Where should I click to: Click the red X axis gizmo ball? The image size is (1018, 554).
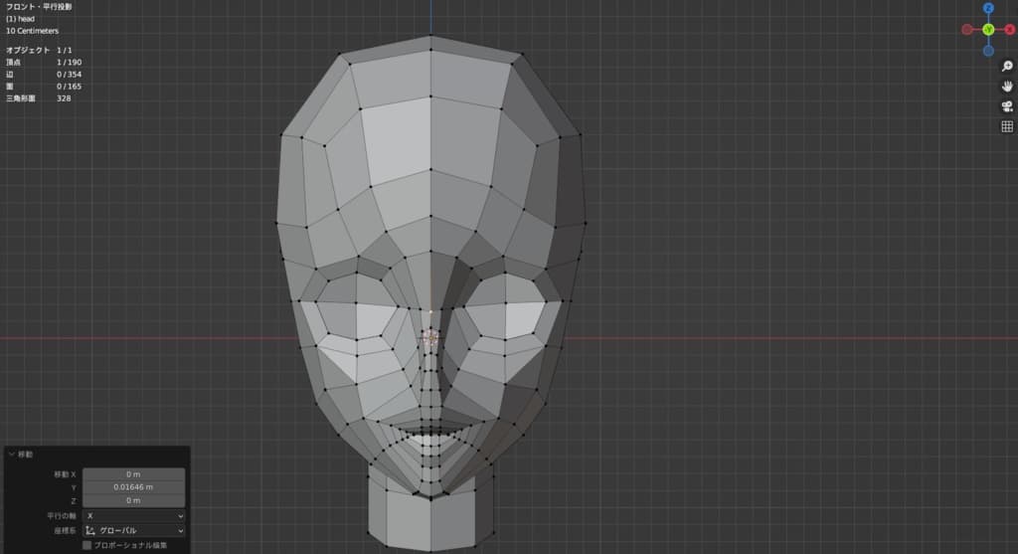1010,30
